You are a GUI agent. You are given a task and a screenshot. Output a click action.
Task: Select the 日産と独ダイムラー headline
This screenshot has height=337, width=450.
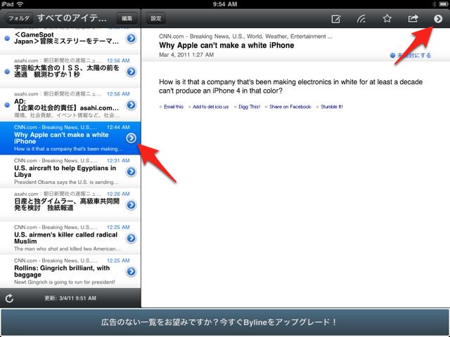pyautogui.click(x=67, y=204)
